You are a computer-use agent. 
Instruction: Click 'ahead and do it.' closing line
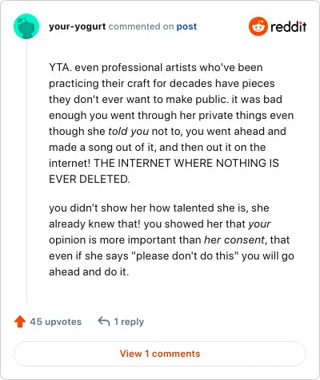(x=89, y=271)
